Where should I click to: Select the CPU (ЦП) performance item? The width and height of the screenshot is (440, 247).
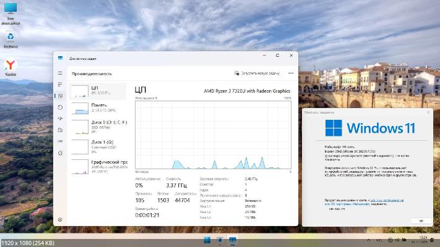tap(99, 91)
